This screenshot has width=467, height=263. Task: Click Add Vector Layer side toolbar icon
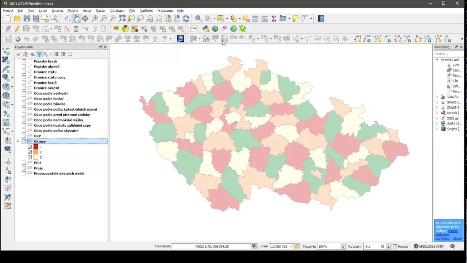6,51
